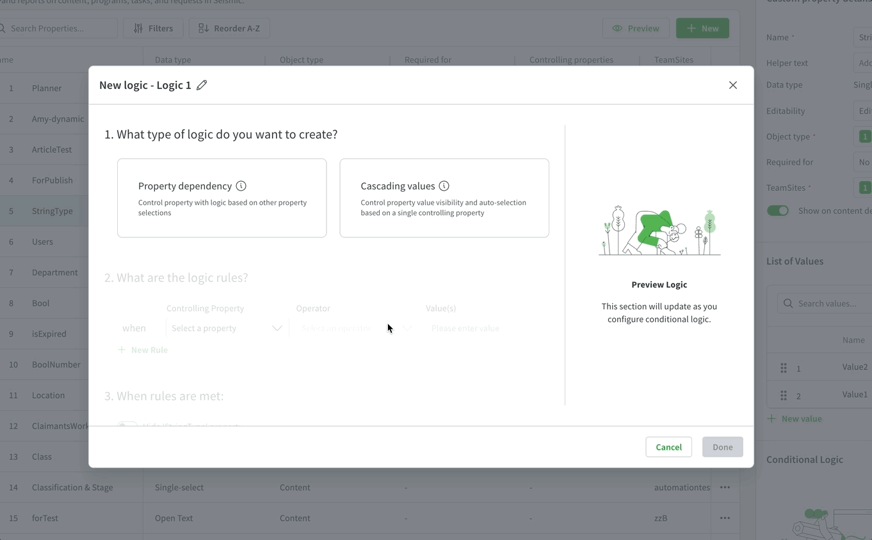Open more options for forTest row
Screen dimensions: 872x540
coord(725,518)
